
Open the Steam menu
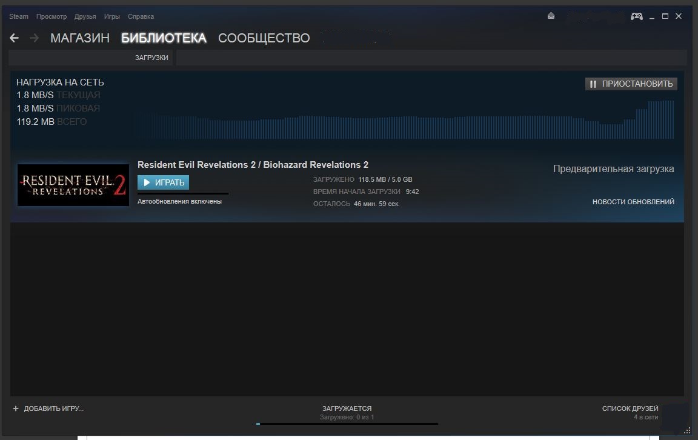point(19,16)
